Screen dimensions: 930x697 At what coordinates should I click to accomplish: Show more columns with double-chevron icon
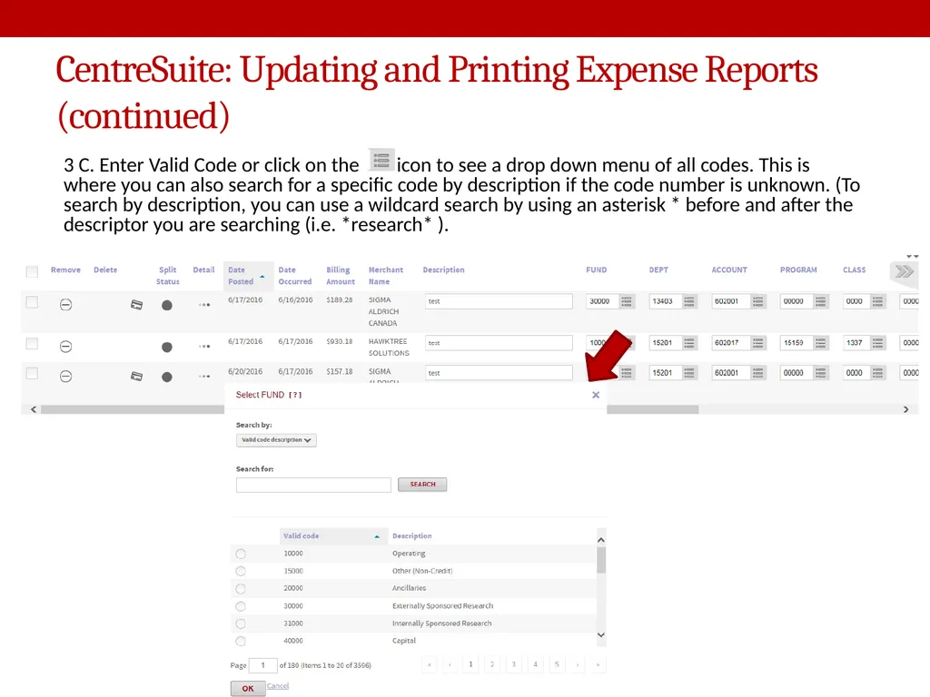[x=904, y=271]
